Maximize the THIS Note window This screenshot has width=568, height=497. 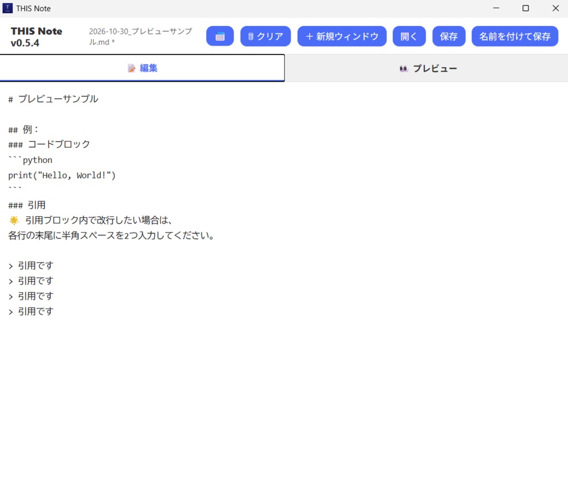click(x=526, y=8)
